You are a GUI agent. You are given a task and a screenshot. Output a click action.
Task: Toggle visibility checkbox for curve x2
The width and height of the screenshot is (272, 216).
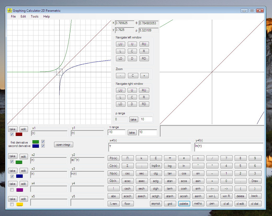(x=12, y=162)
